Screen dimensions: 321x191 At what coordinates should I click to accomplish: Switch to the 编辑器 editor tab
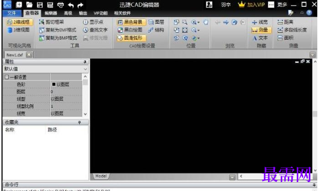tap(51, 13)
